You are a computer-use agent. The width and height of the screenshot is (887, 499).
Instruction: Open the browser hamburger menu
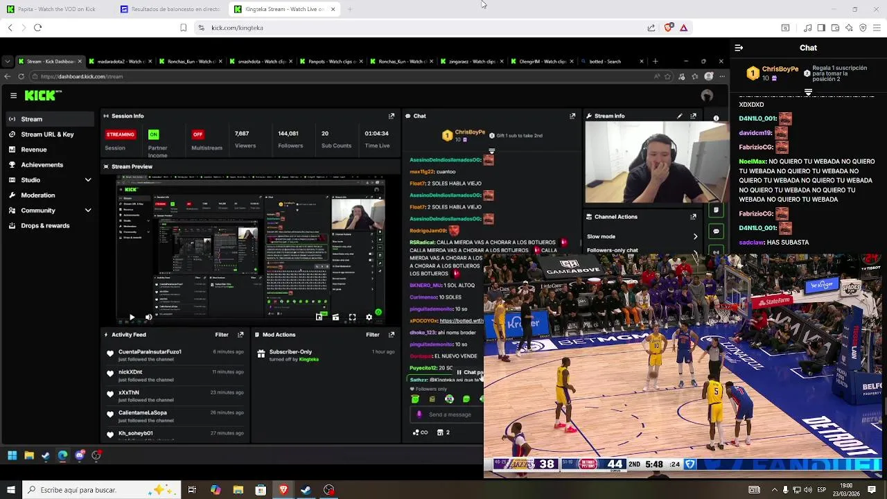point(877,28)
